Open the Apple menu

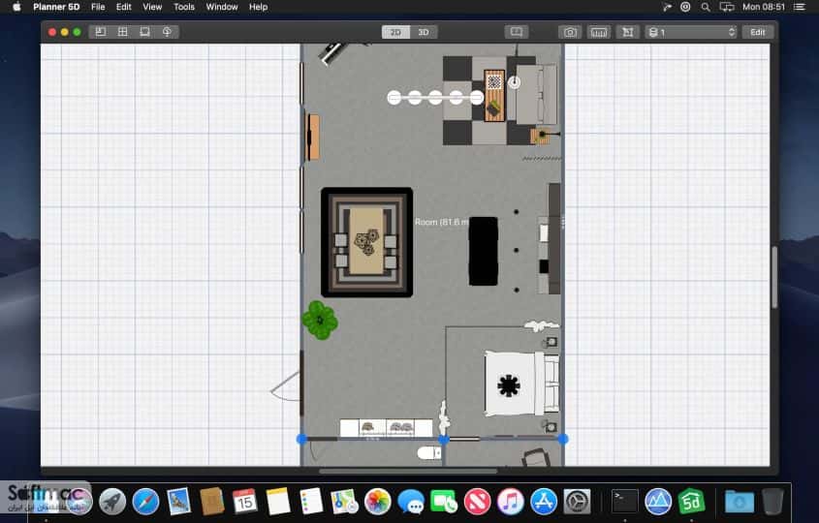(x=16, y=7)
